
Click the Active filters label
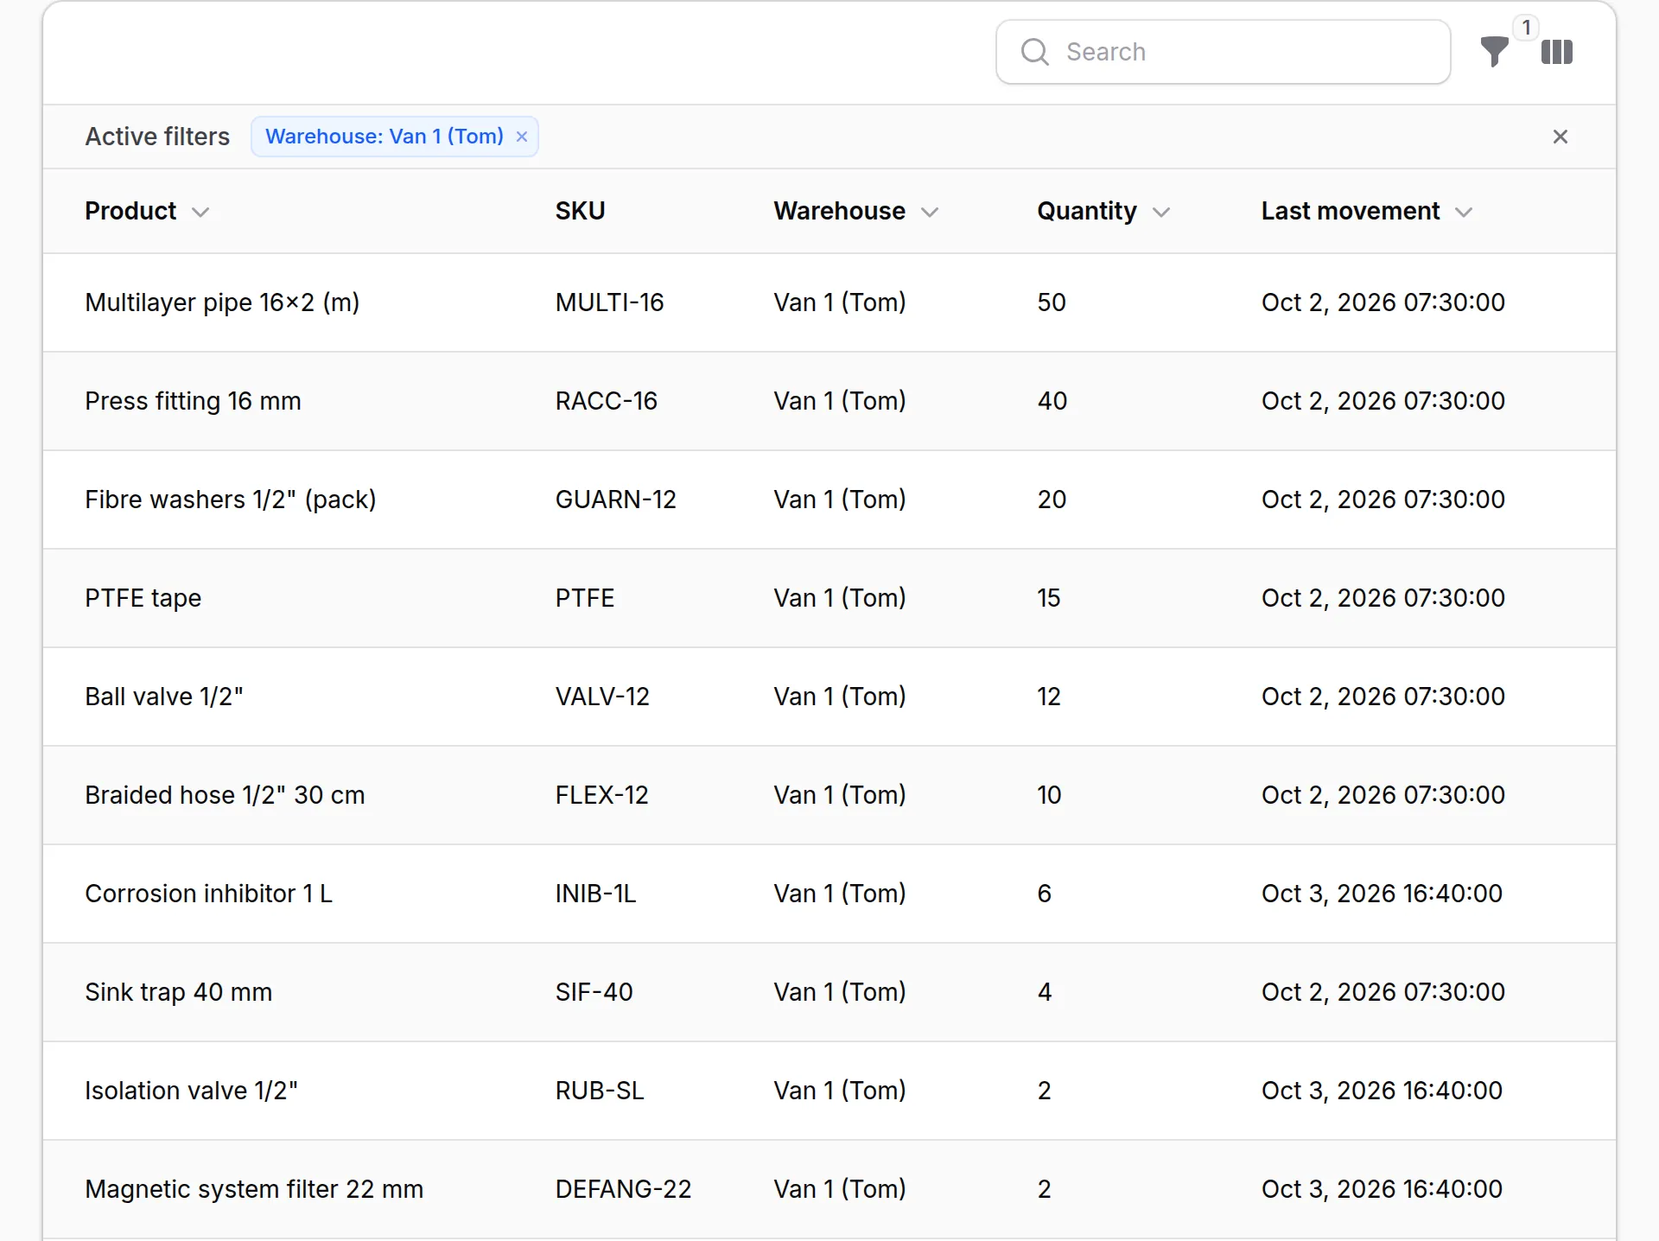pyautogui.click(x=157, y=137)
